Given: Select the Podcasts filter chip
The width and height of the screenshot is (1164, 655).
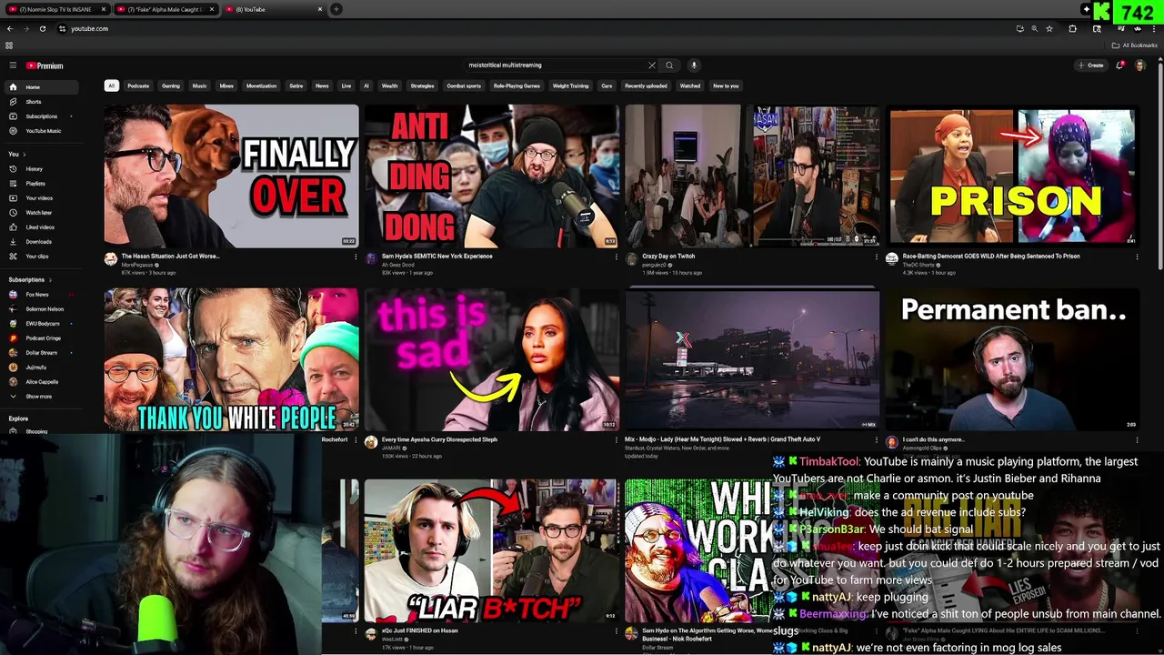Looking at the screenshot, I should 138,86.
